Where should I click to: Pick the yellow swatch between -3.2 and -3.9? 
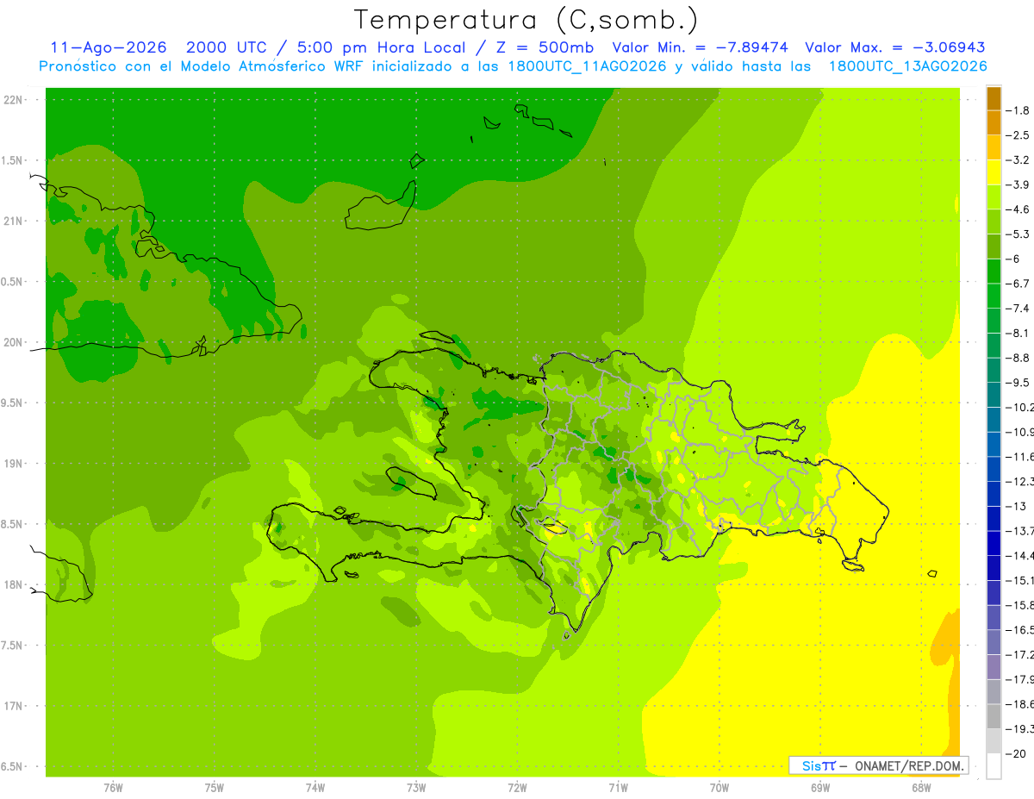[x=994, y=172]
